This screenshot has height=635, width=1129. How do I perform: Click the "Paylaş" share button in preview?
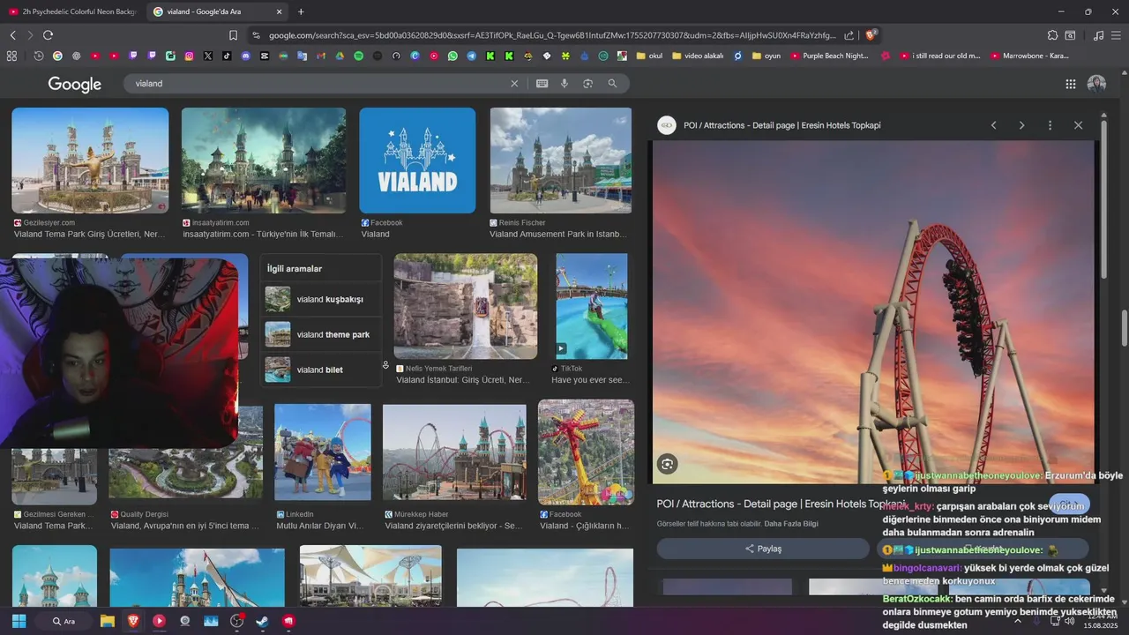(763, 549)
